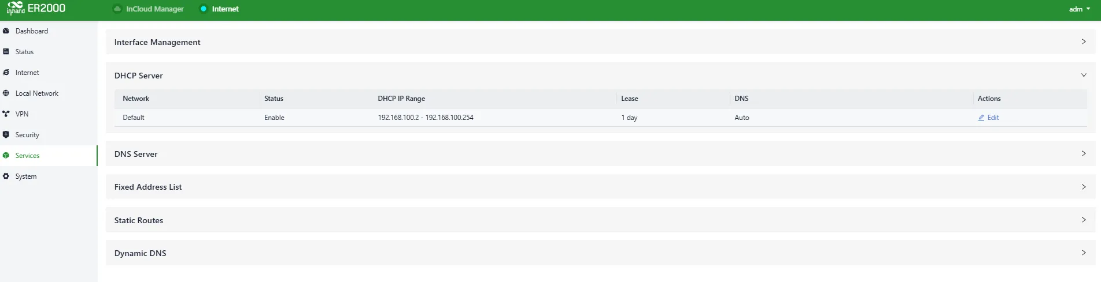The image size is (1101, 282).
Task: Click the DHCP Server heading
Action: pyautogui.click(x=139, y=76)
